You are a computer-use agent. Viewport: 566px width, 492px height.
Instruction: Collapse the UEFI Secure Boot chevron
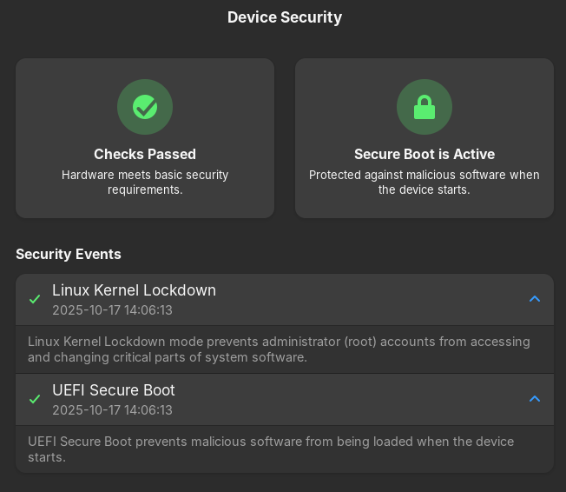click(x=535, y=399)
